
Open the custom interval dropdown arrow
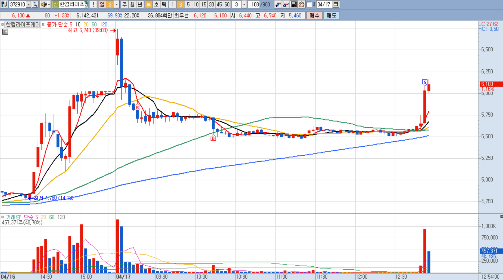pyautogui.click(x=244, y=4)
